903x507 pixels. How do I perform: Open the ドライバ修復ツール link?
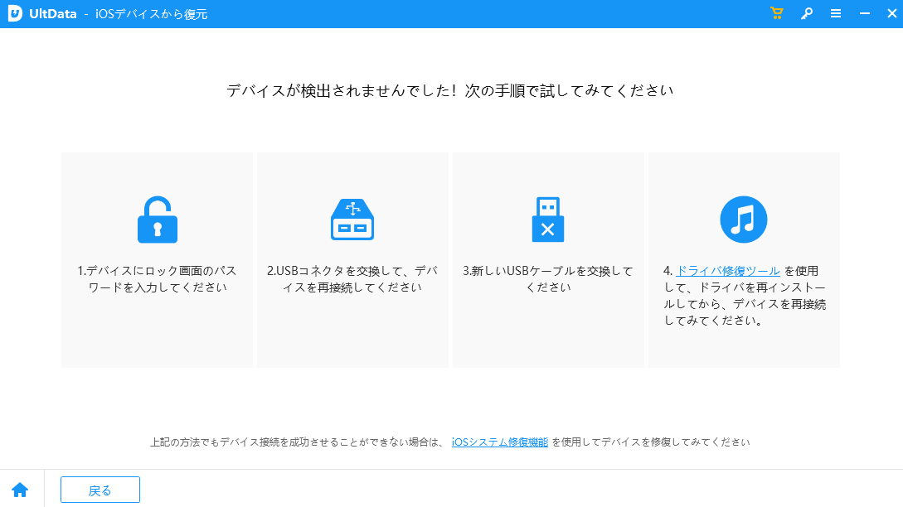(728, 271)
